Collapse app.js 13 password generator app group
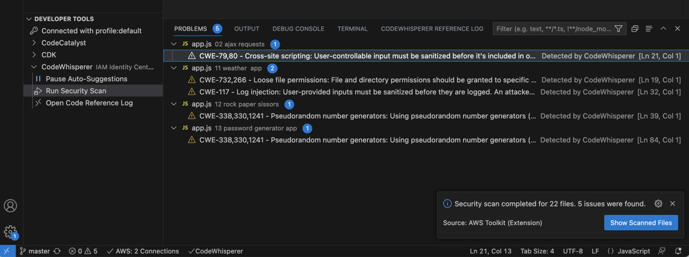The height and width of the screenshot is (257, 689). (174, 128)
